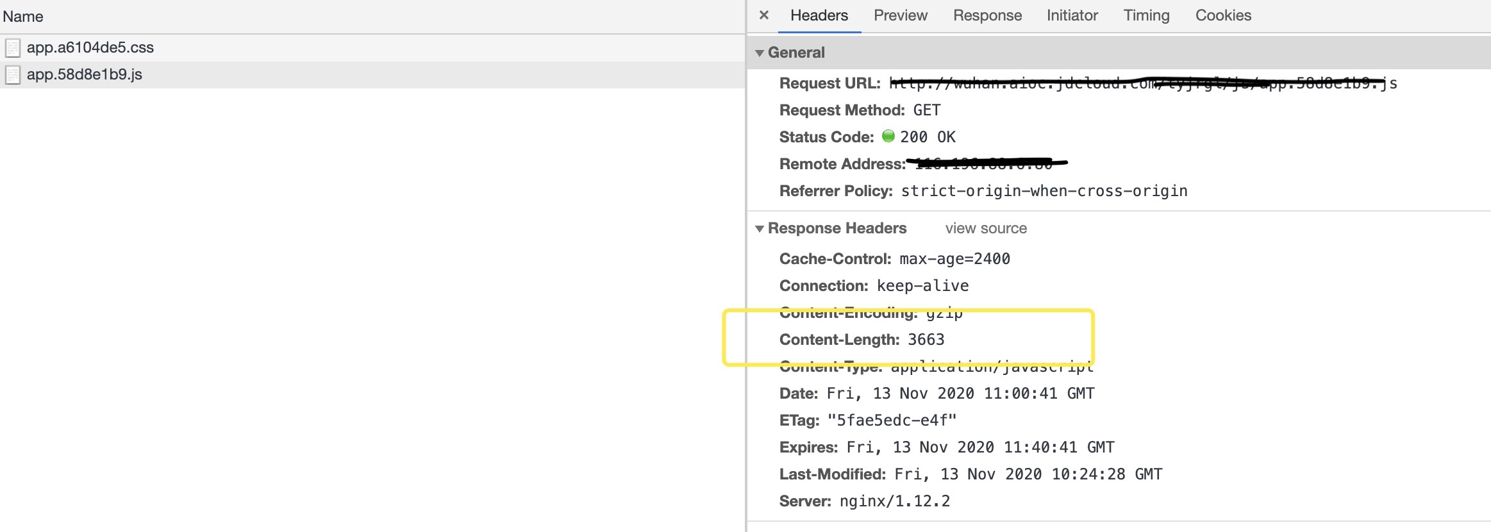
Task: Click the Content-Length 3663 value
Action: click(x=926, y=340)
